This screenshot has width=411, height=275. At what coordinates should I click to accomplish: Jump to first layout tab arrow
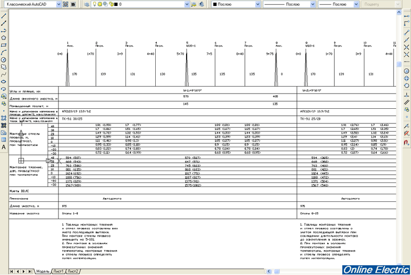point(11,271)
